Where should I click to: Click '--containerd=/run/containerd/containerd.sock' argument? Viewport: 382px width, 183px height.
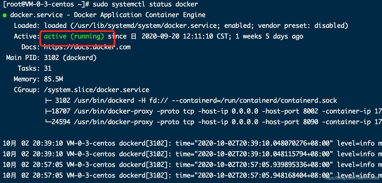(254, 101)
